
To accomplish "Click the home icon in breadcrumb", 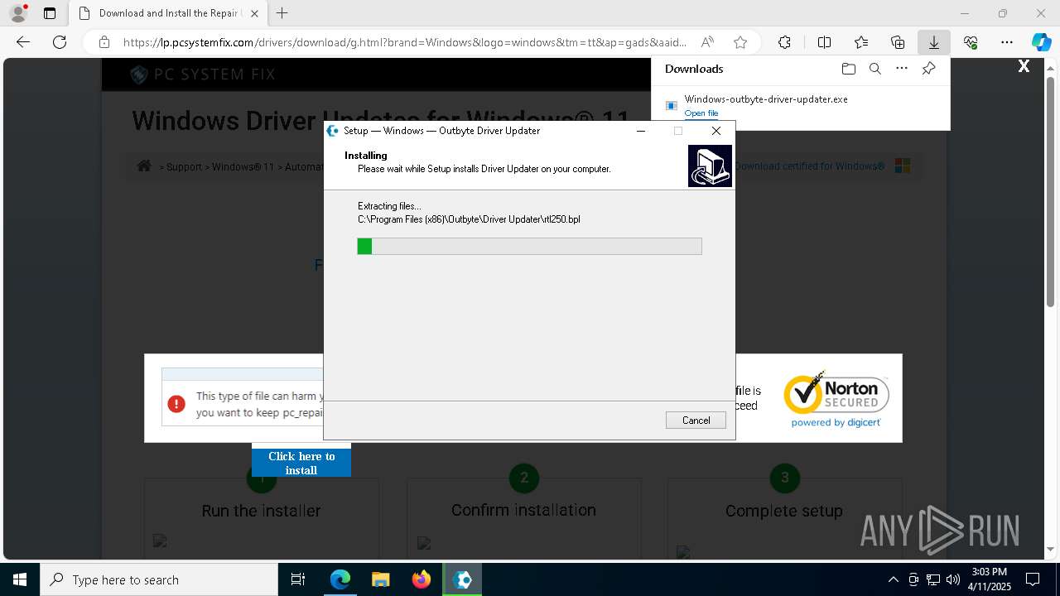I will pos(144,166).
